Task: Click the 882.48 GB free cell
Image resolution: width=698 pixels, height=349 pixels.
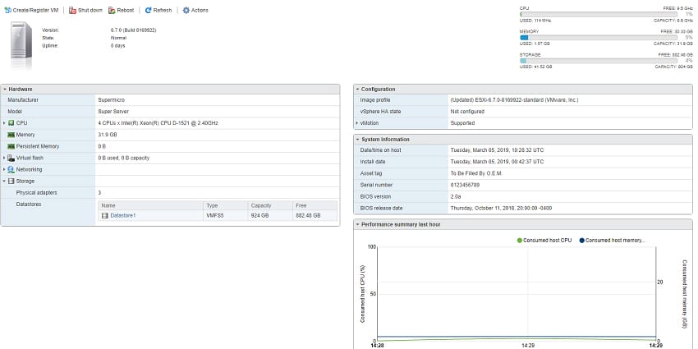Action: click(308, 215)
